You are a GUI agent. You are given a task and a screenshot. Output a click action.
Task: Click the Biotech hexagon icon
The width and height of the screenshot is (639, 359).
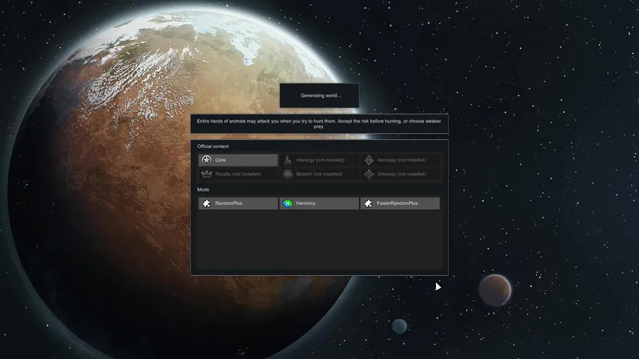pyautogui.click(x=288, y=174)
